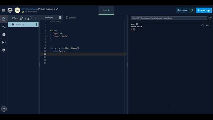Click code line 'for x, y in dict.items():'
Image resolution: width=213 pixels, height=120 pixels.
coord(65,48)
